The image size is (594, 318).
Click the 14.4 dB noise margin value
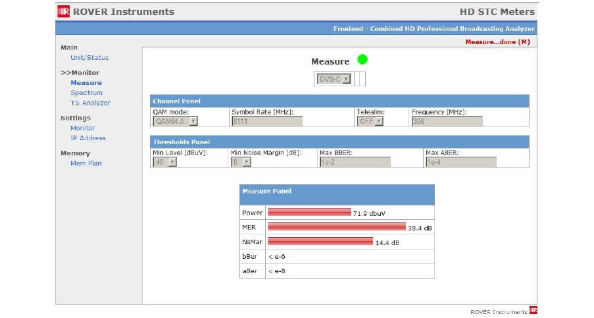click(x=387, y=242)
